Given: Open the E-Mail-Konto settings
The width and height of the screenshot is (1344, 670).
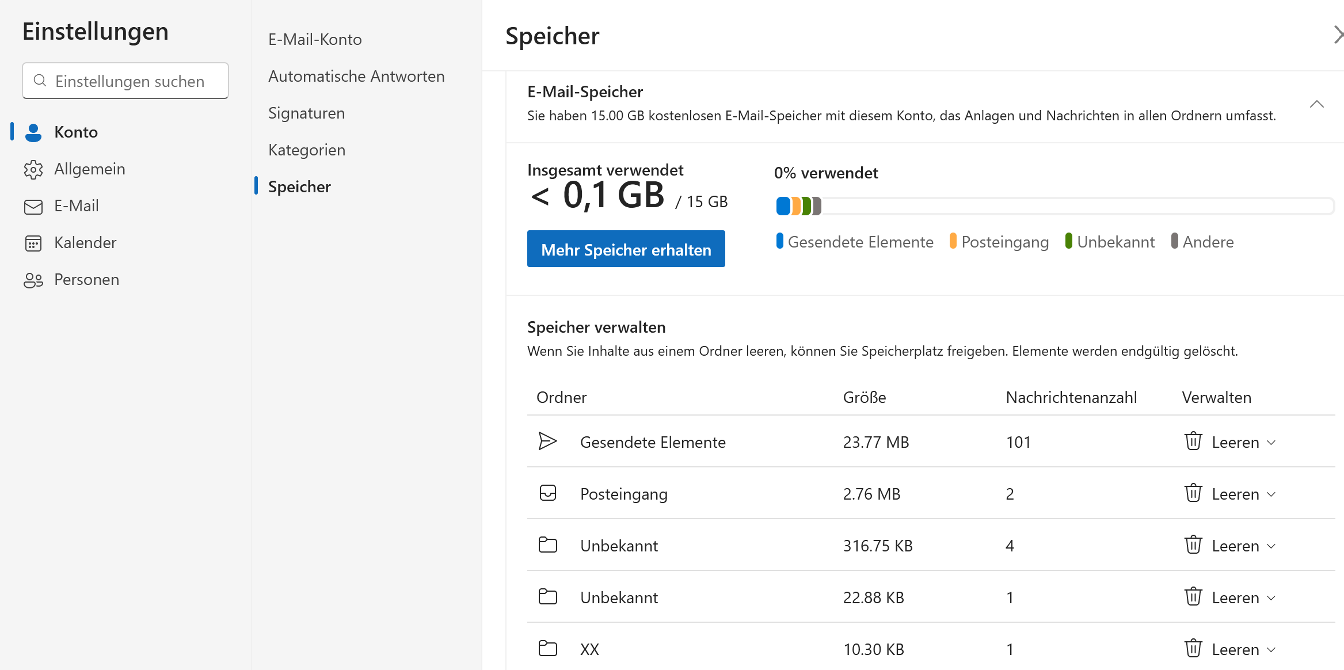Looking at the screenshot, I should (314, 40).
